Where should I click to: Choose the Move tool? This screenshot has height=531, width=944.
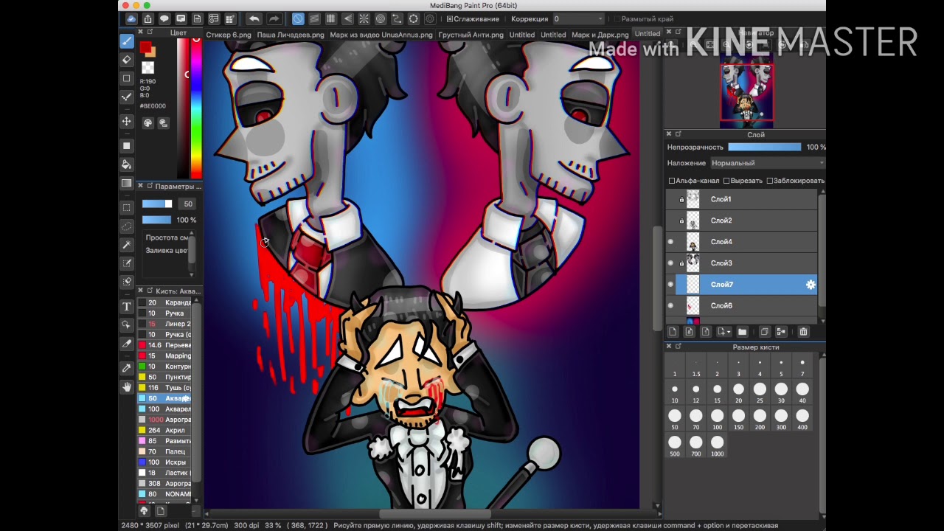pos(127,122)
